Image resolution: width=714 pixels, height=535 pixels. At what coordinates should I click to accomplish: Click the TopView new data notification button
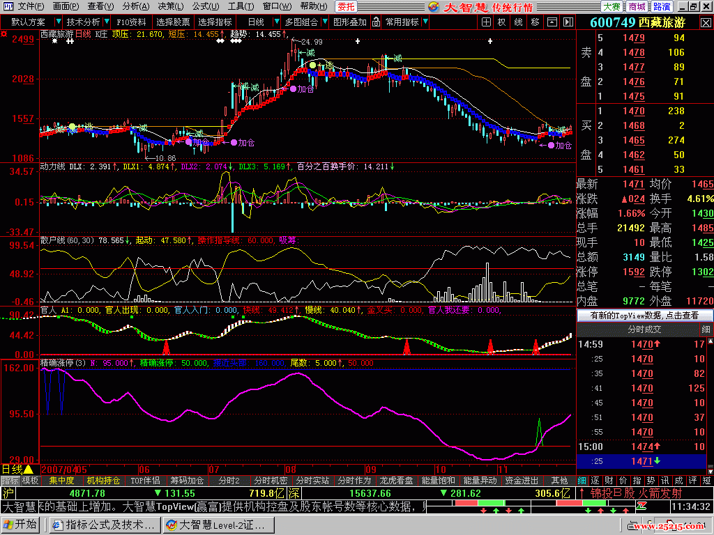click(x=644, y=315)
